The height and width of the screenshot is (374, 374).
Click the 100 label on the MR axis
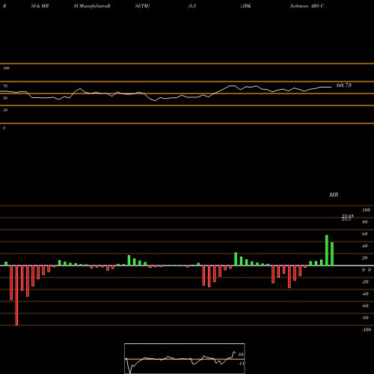pos(366,210)
